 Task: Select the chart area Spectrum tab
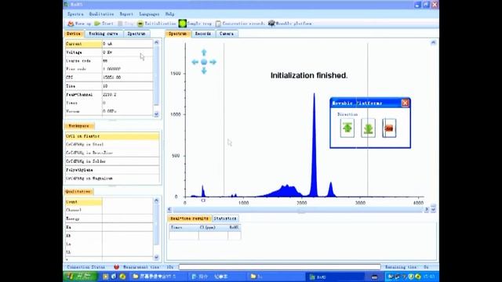point(178,34)
